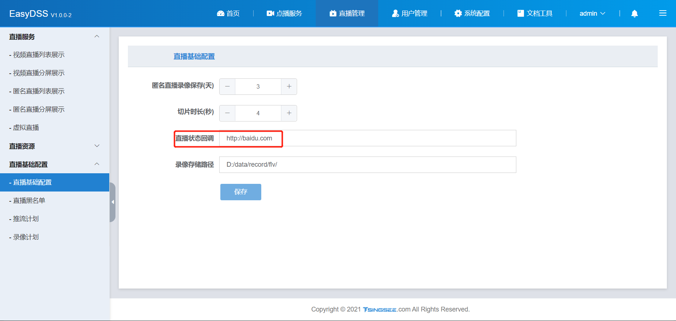Click the 匿名直播录像保存 number field showing 3
The width and height of the screenshot is (676, 321).
[x=258, y=86]
